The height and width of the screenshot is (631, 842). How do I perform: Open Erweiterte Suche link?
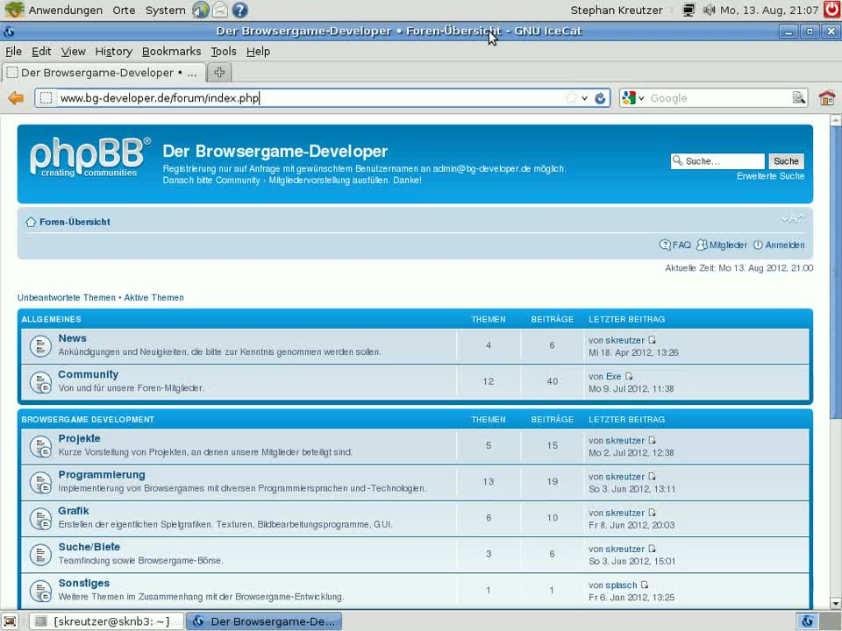point(771,176)
